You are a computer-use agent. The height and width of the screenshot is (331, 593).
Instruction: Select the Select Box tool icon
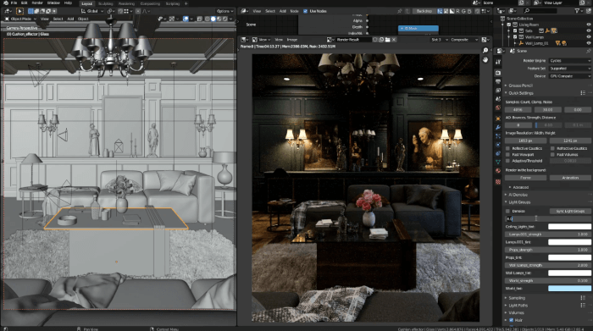19,11
